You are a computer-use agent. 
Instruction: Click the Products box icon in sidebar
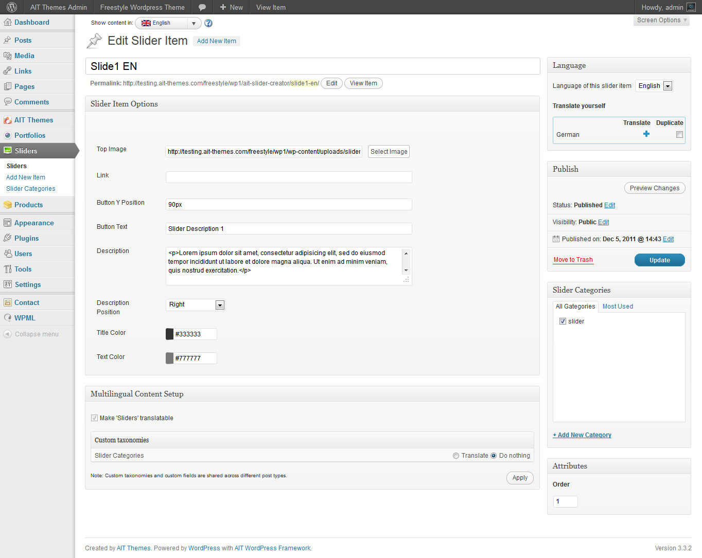point(7,205)
